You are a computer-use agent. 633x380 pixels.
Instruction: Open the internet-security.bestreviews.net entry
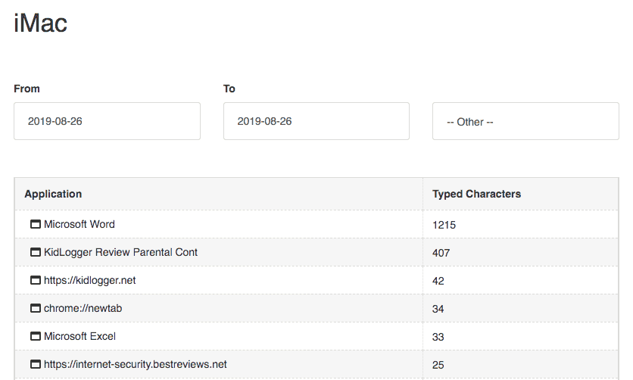coord(135,365)
